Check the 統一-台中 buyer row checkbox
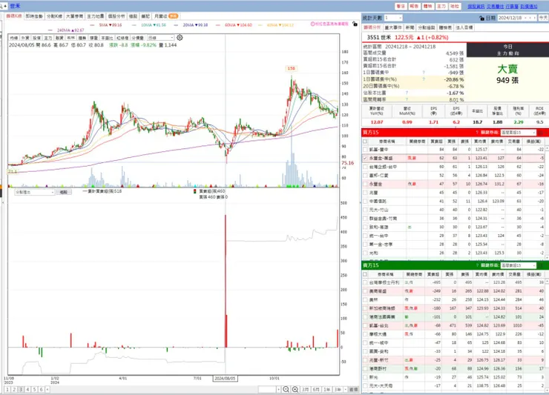The width and height of the screenshot is (549, 395). pyautogui.click(x=365, y=236)
